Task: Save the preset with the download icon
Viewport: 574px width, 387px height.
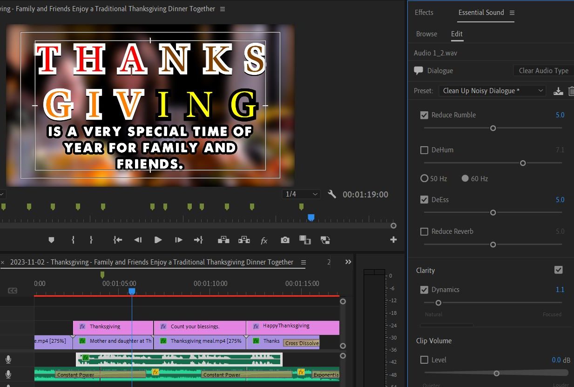Action: coord(558,91)
